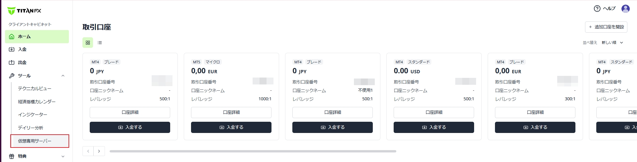This screenshot has width=637, height=162.
Task: Select 仮想専用サーバー menu item
Action: [35, 141]
